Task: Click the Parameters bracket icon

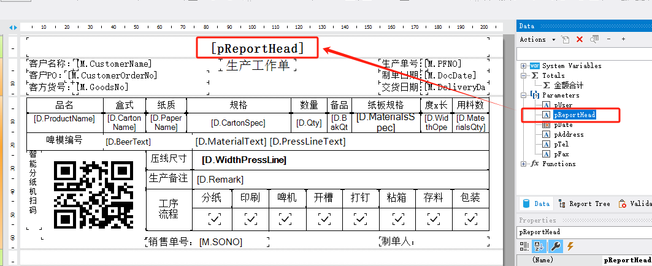Action: 535,95
